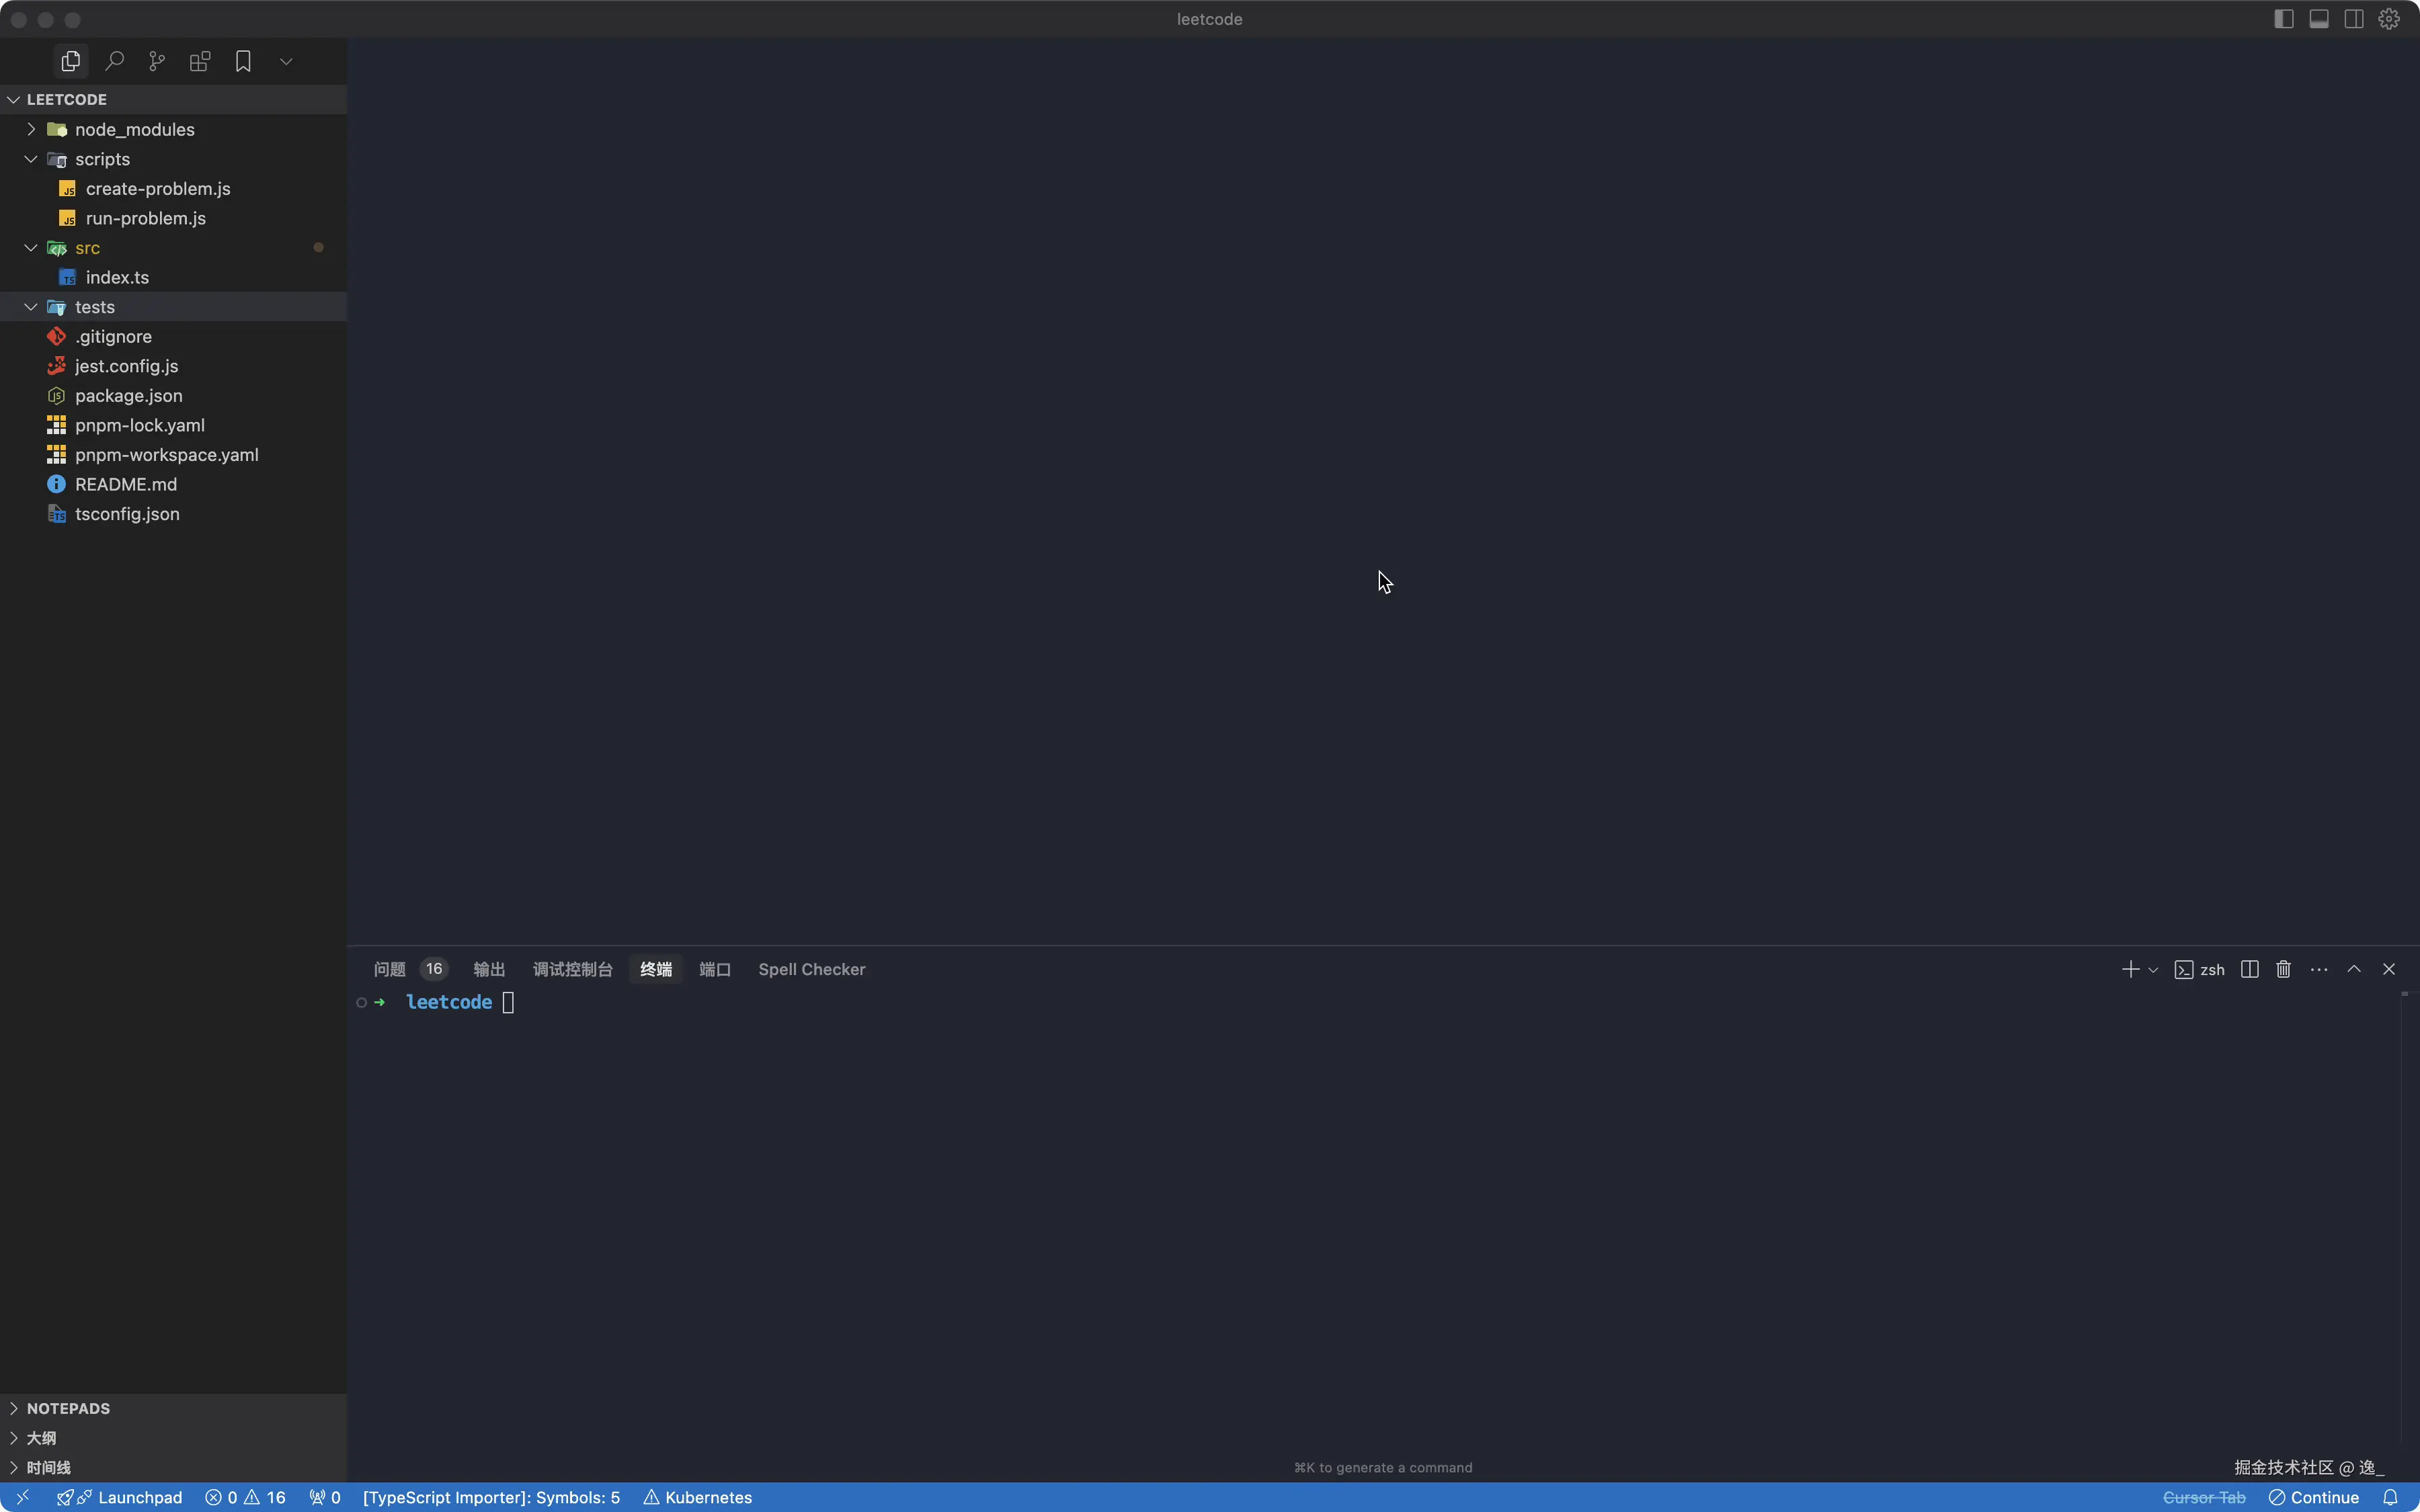
Task: Open the Bookmarks sidebar icon
Action: coord(243,62)
